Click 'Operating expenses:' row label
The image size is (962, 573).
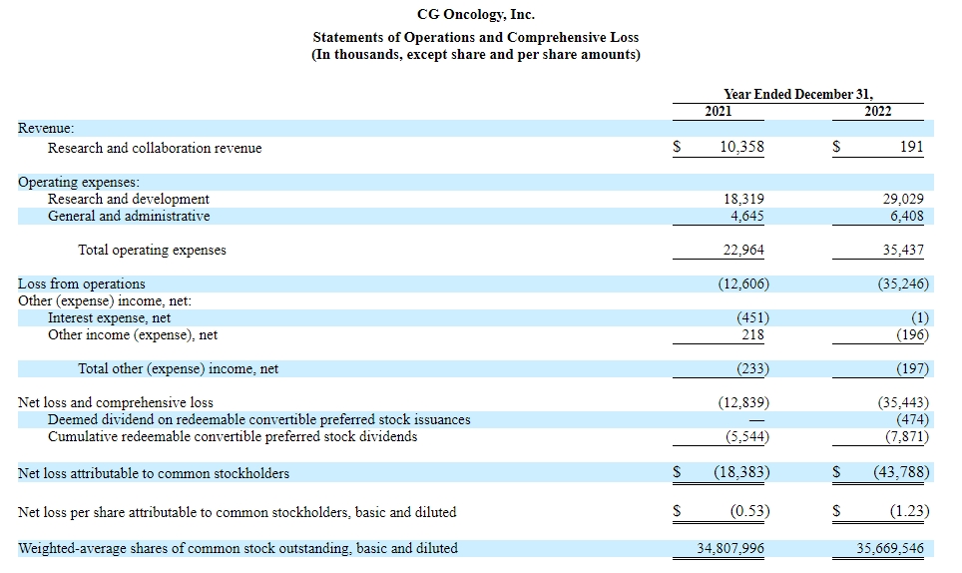79,183
